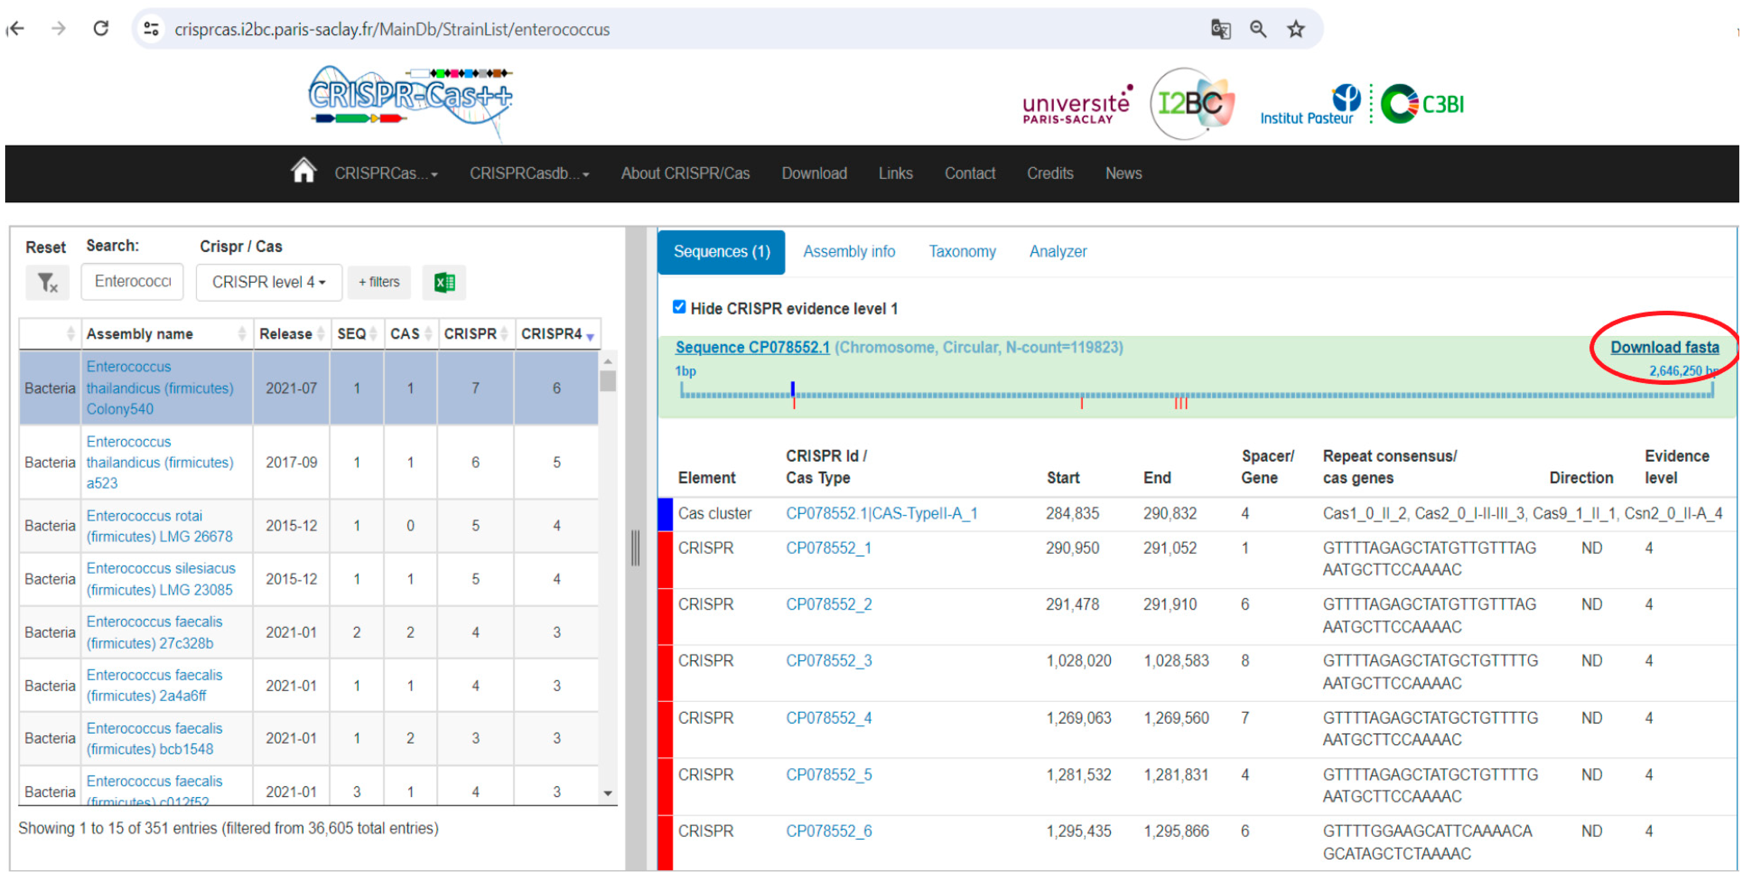Click the browser zoom magnifier icon
The height and width of the screenshot is (879, 1752).
point(1257,29)
